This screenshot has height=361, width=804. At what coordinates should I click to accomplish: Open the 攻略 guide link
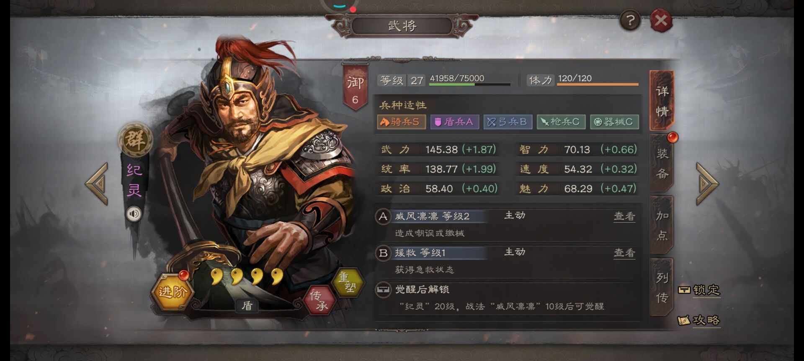699,320
